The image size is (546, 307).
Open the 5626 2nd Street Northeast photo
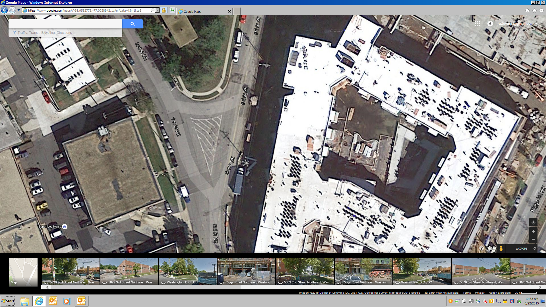[71, 271]
